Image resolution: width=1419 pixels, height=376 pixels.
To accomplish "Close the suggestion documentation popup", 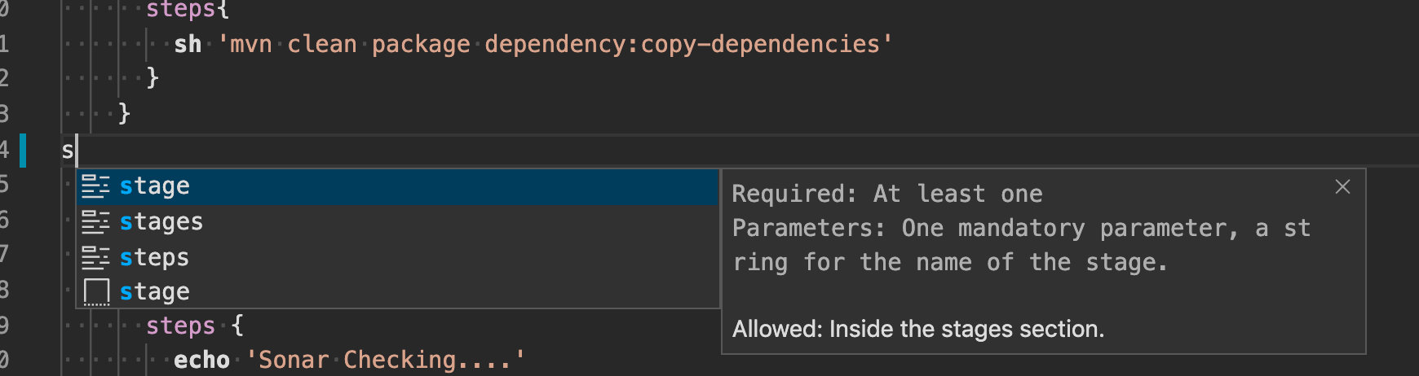I will coord(1342,187).
